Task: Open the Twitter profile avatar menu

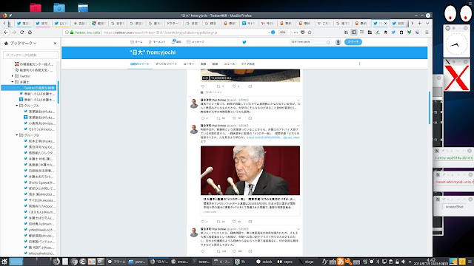Action: tap(338, 42)
